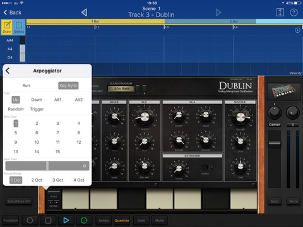Click the Keyboard Porta knob
Image resolution: width=303 pixels, height=227 pixels.
[x=179, y=168]
